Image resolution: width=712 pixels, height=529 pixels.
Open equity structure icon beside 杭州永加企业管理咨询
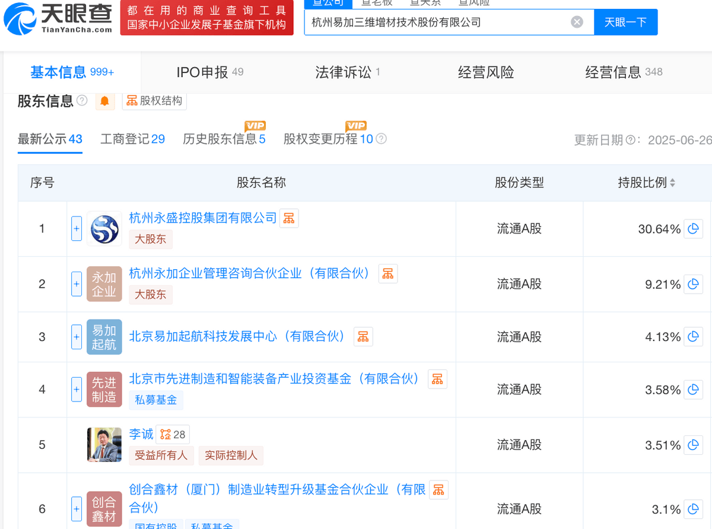(x=388, y=273)
